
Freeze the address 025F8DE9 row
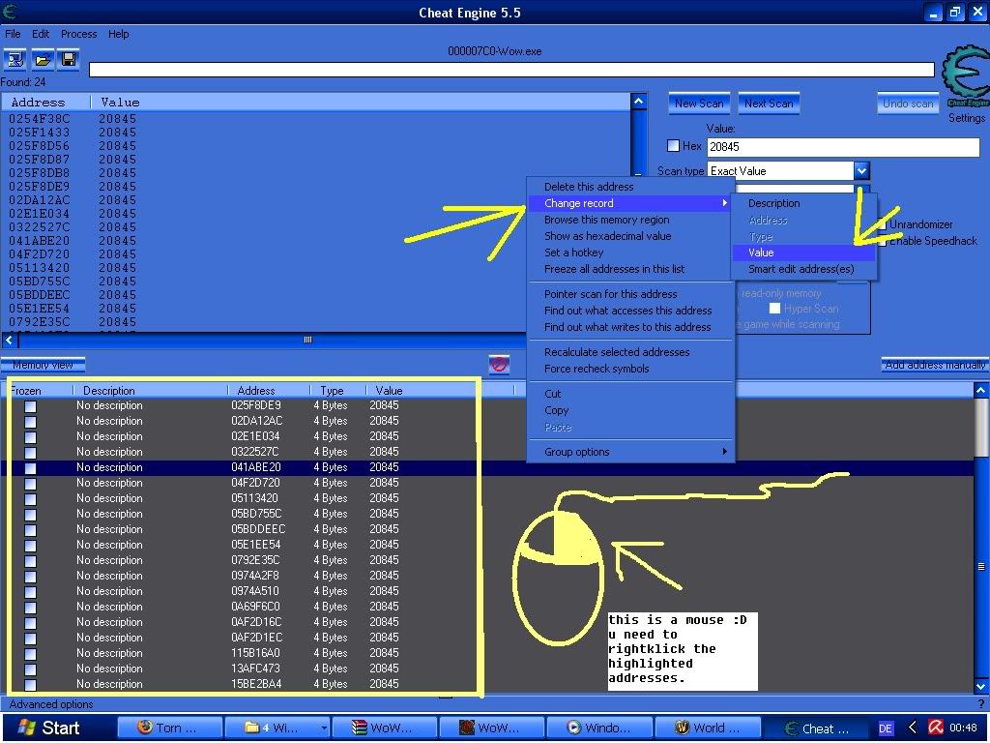[30, 405]
